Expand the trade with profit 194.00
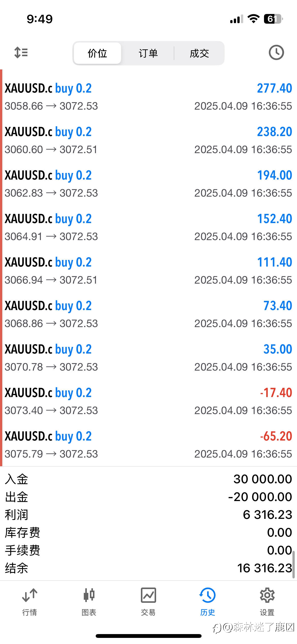The image size is (297, 644). [148, 184]
